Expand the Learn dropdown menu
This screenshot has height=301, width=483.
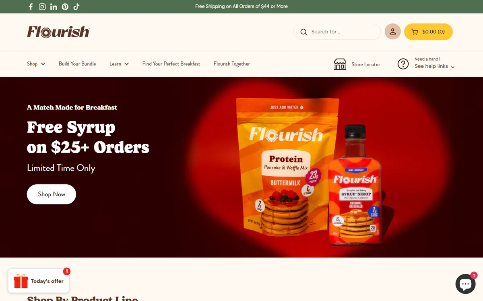click(x=119, y=64)
